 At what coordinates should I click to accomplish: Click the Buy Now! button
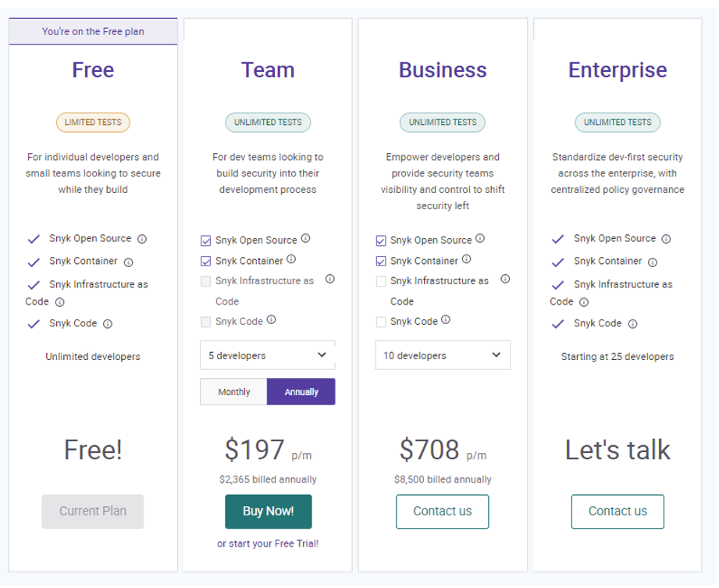pyautogui.click(x=268, y=511)
